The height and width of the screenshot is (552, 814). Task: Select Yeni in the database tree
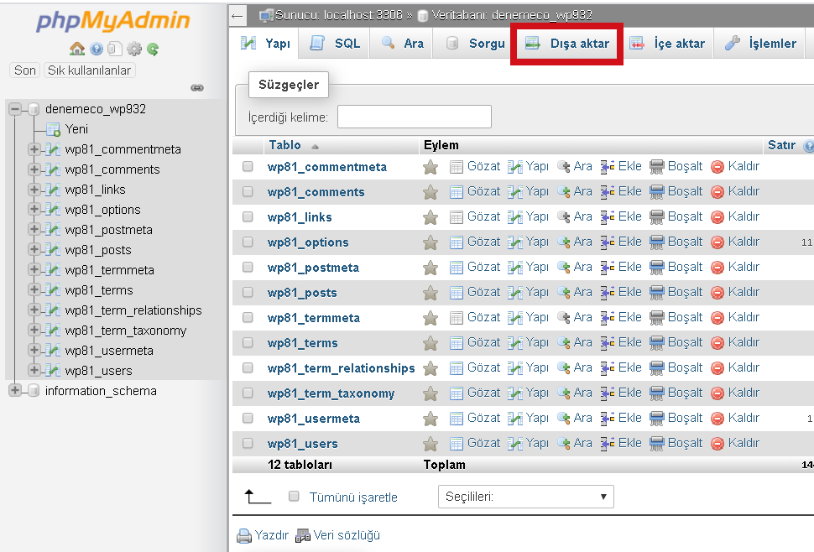77,129
